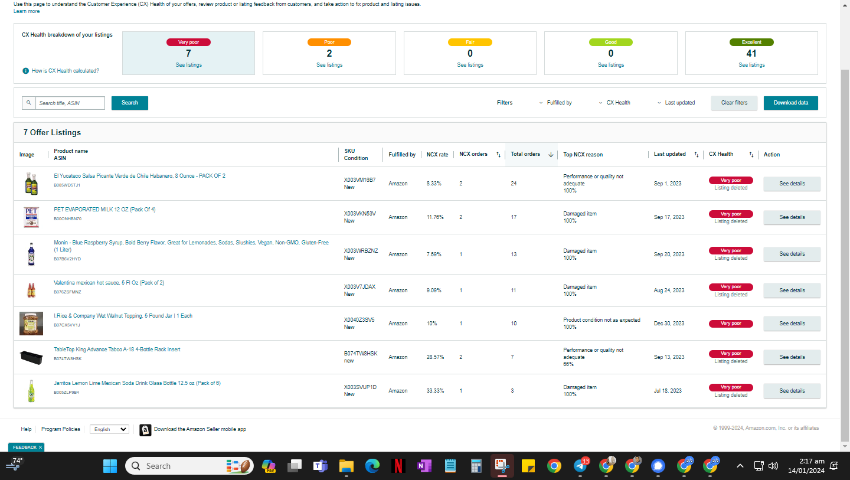Open the Program Policies footer link
Screen dimensions: 850x480
point(61,429)
